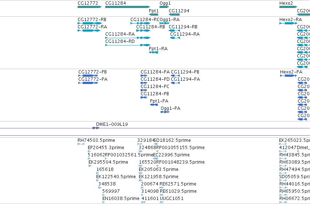Select protein CG11284-PD
The image size is (310, 204).
[144, 83]
